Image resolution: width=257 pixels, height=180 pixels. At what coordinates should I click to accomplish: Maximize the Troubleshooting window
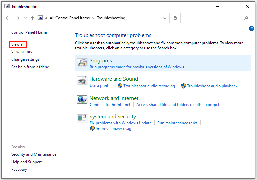coord(232,6)
